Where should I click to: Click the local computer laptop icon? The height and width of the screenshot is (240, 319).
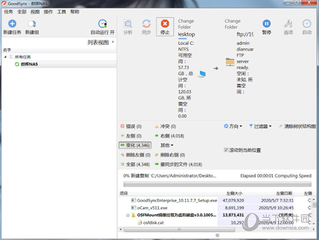(x=202, y=74)
